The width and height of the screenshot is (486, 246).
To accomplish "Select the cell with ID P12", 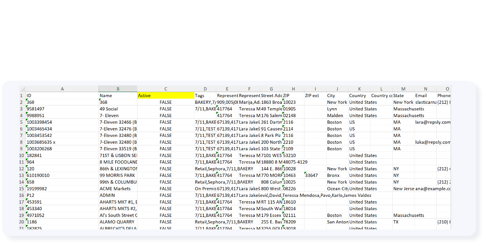I will coord(62,196).
